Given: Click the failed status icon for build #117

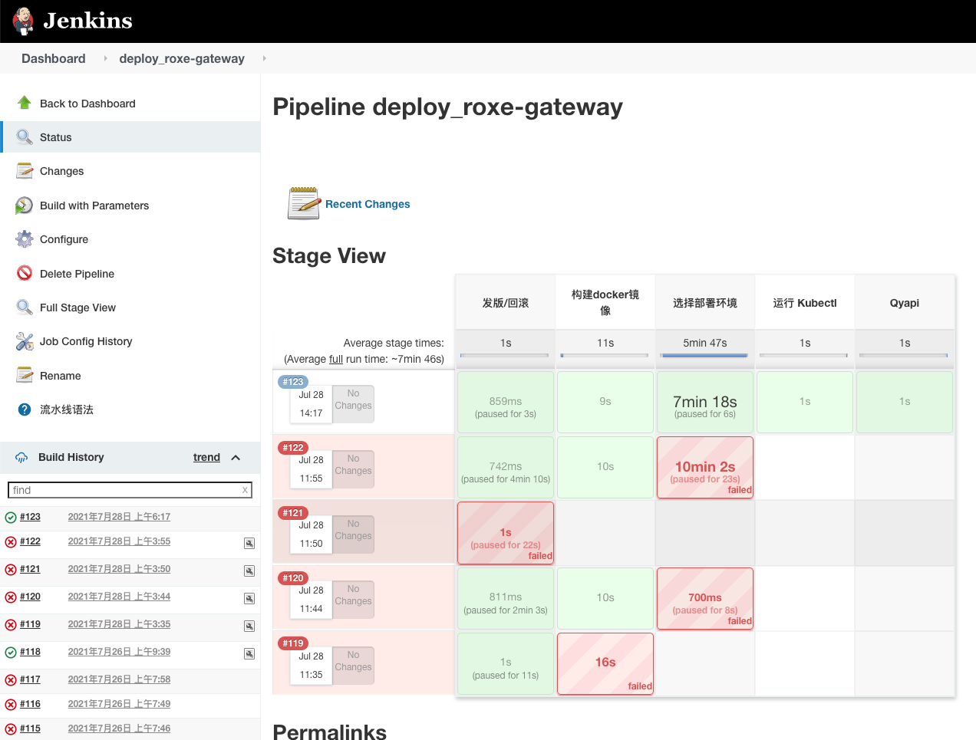Looking at the screenshot, I should coord(11,680).
